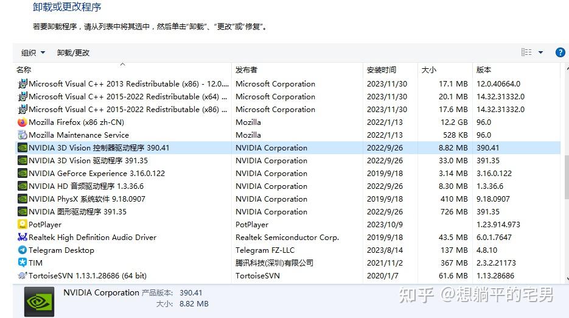Click the TIM app icon
This screenshot has width=569, height=318.
pyautogui.click(x=23, y=263)
